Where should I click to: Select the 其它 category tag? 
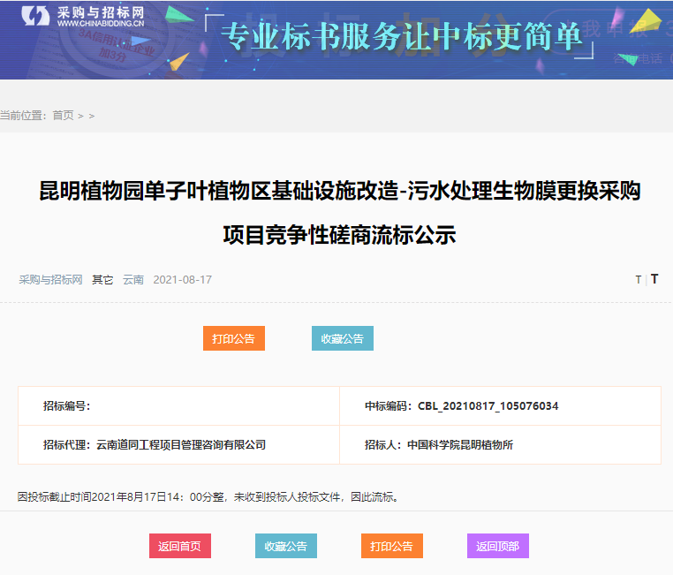point(102,280)
